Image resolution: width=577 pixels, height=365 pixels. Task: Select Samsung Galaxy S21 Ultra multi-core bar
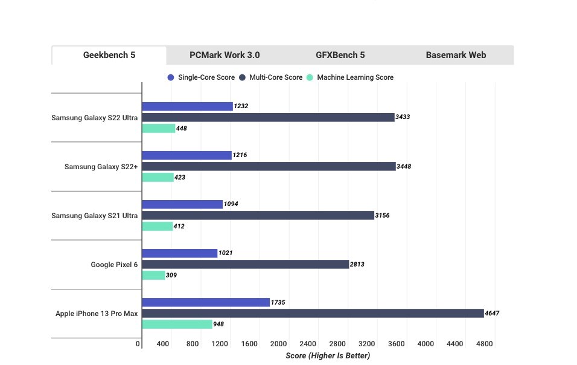click(x=258, y=216)
